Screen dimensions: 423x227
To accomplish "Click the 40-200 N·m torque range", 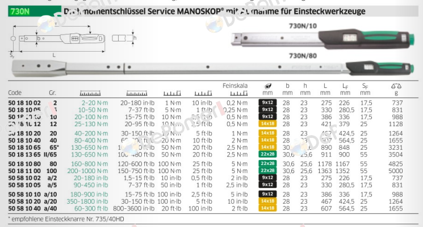I will 91,133.
